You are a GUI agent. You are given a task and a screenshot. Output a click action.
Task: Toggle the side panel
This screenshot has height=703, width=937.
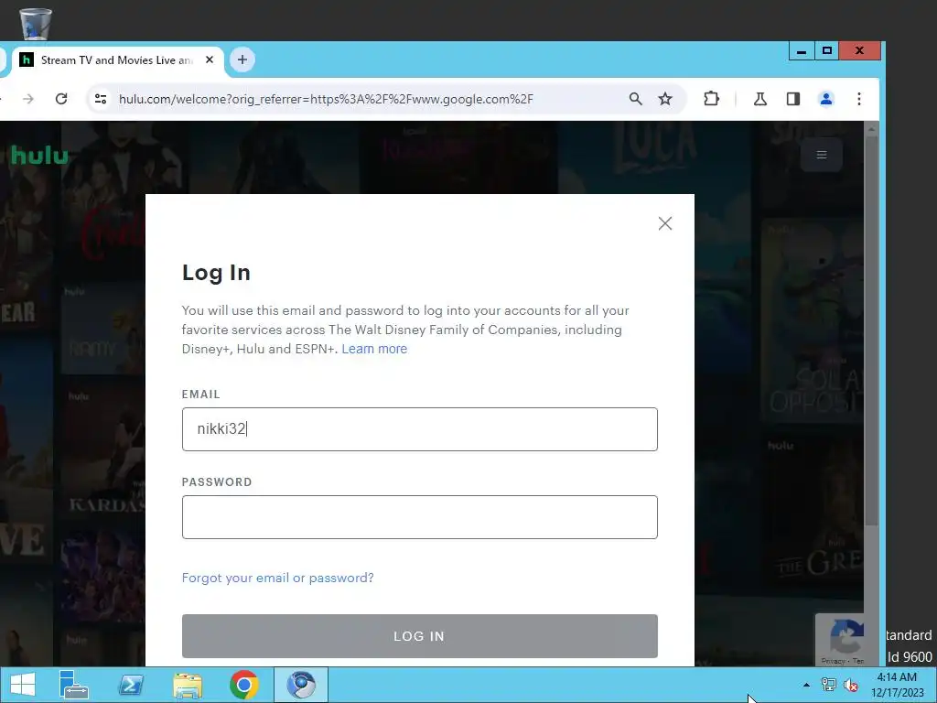(x=793, y=99)
